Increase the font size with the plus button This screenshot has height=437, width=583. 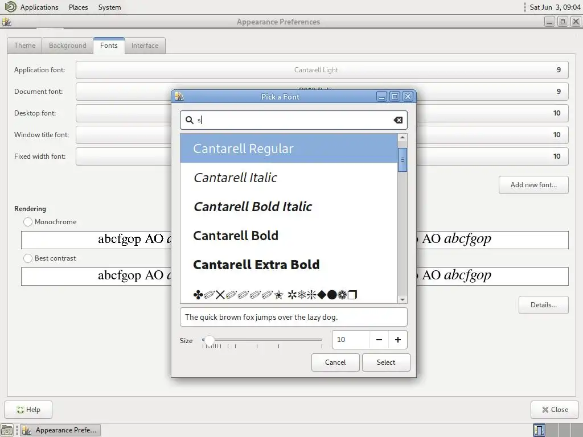398,340
